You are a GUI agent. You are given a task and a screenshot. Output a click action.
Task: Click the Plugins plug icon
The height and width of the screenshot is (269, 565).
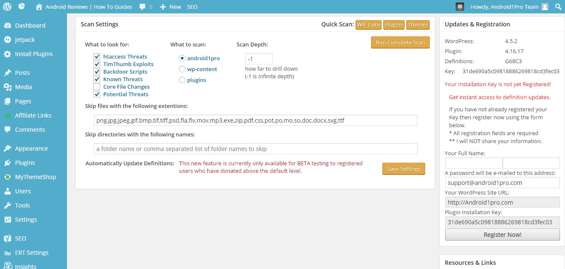pos(8,163)
